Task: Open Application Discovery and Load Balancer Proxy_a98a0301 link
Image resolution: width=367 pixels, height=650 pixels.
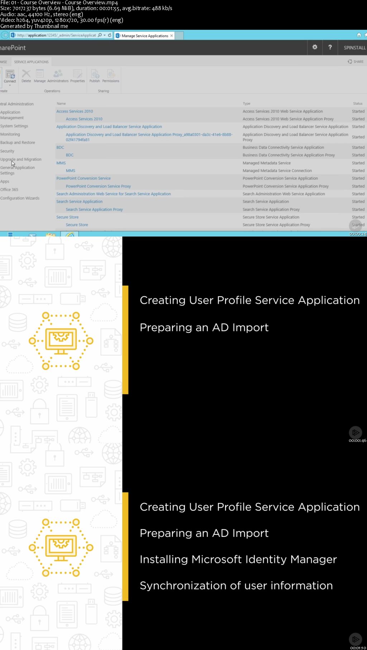Action: (149, 137)
